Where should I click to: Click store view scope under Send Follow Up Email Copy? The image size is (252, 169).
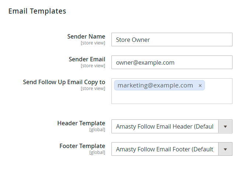(x=93, y=89)
